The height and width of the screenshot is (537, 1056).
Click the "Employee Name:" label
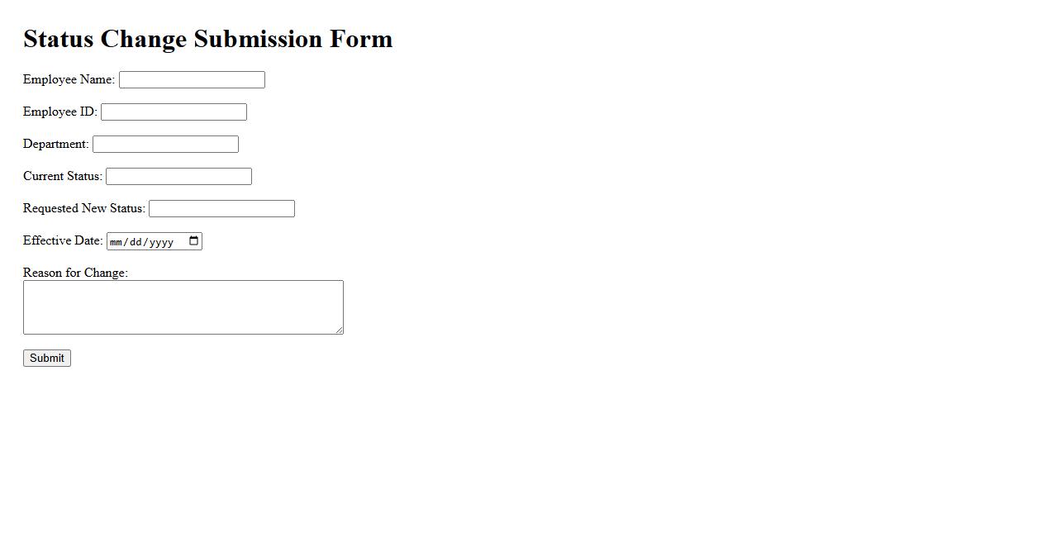[x=69, y=80]
